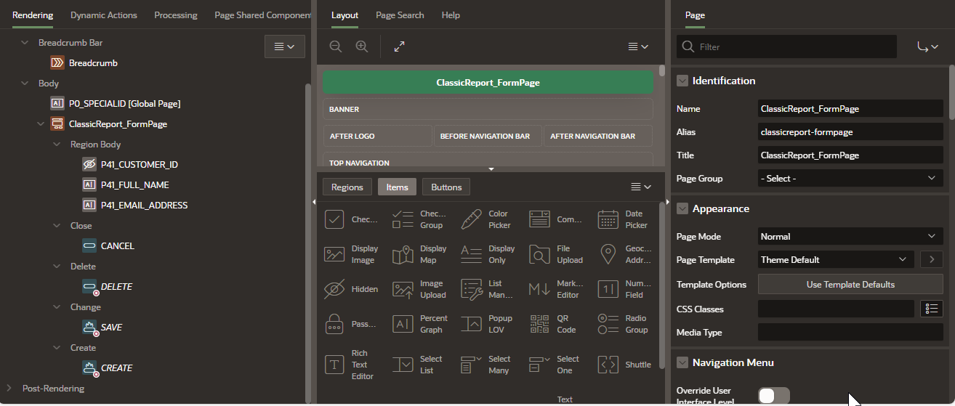Expand the layout pane to full size
The height and width of the screenshot is (406, 955).
399,46
